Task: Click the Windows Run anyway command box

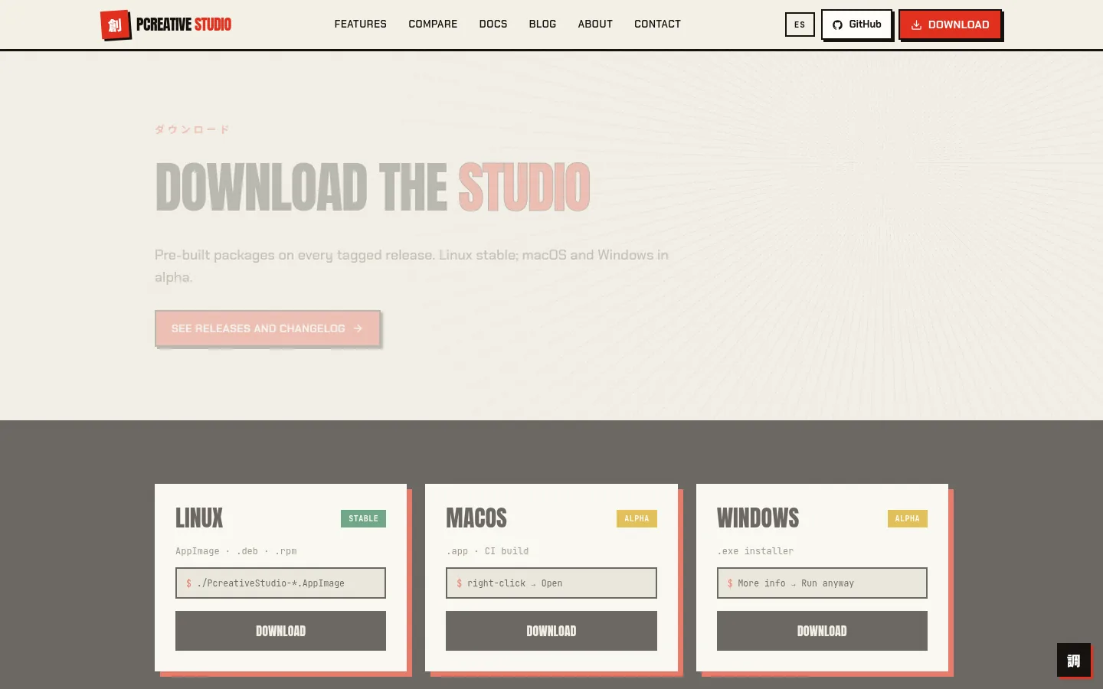Action: (x=822, y=583)
